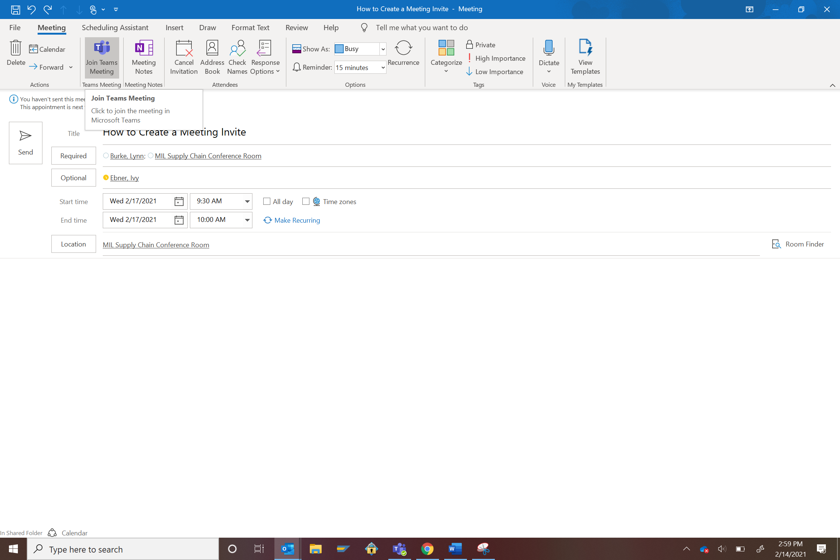Viewport: 840px width, 560px height.
Task: Click Send to deliver the invite
Action: (x=25, y=143)
